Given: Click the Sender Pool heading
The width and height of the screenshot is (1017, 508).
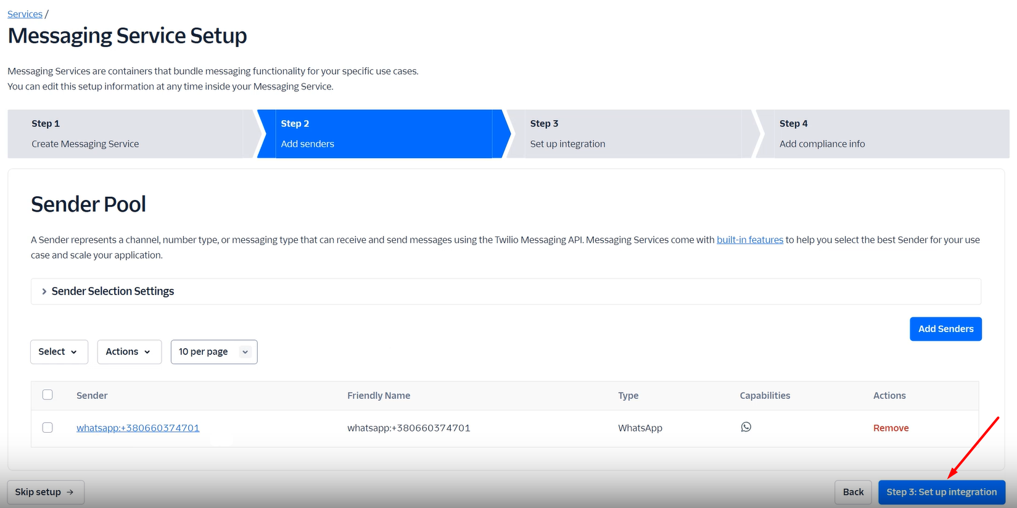Looking at the screenshot, I should pyautogui.click(x=89, y=204).
